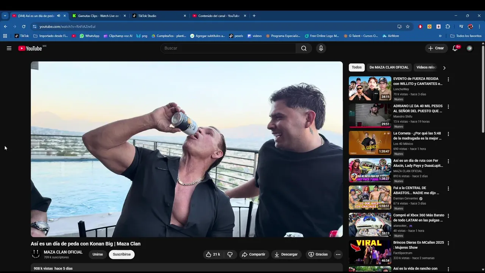This screenshot has height=273, width=485.
Task: Open MAZA CLAN OFICIAL channel name link
Action: [x=63, y=252]
